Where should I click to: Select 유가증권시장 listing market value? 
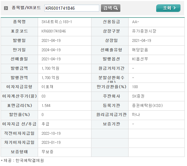tap(144, 31)
